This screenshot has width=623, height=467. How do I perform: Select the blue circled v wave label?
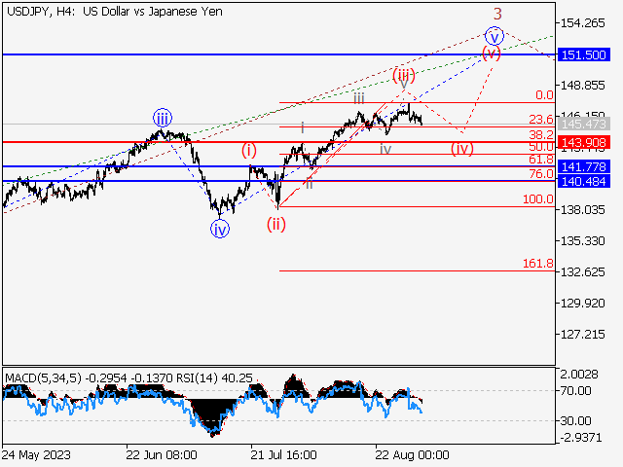[x=495, y=37]
